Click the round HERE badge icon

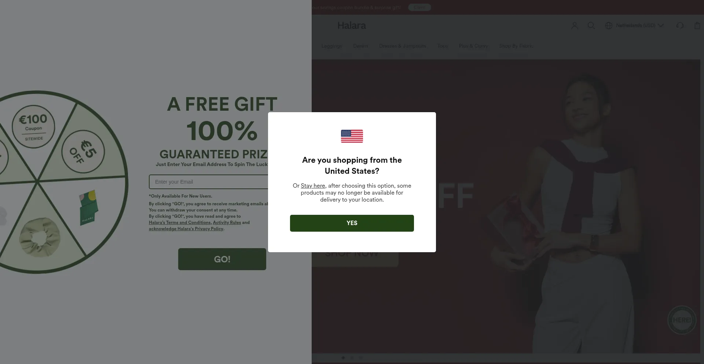click(x=682, y=320)
